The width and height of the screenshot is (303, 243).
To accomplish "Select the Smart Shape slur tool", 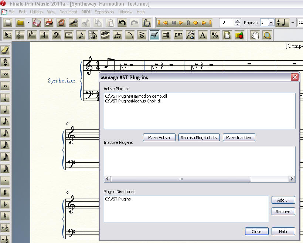I will (x=129, y=35).
